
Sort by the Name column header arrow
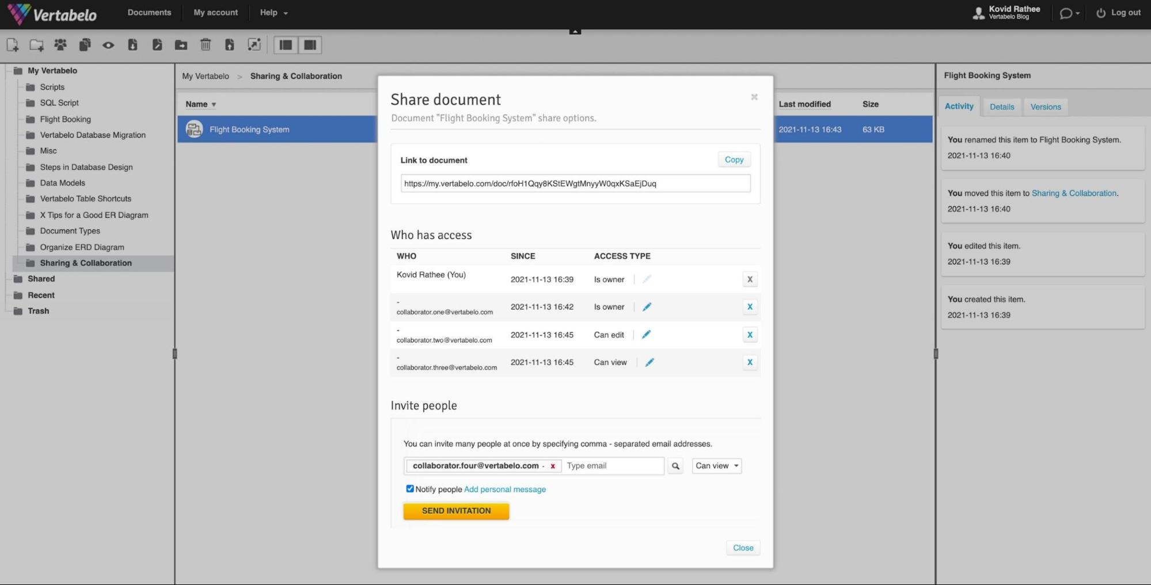tap(214, 105)
